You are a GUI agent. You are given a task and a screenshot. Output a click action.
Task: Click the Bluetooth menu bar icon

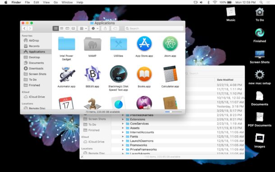point(209,2)
